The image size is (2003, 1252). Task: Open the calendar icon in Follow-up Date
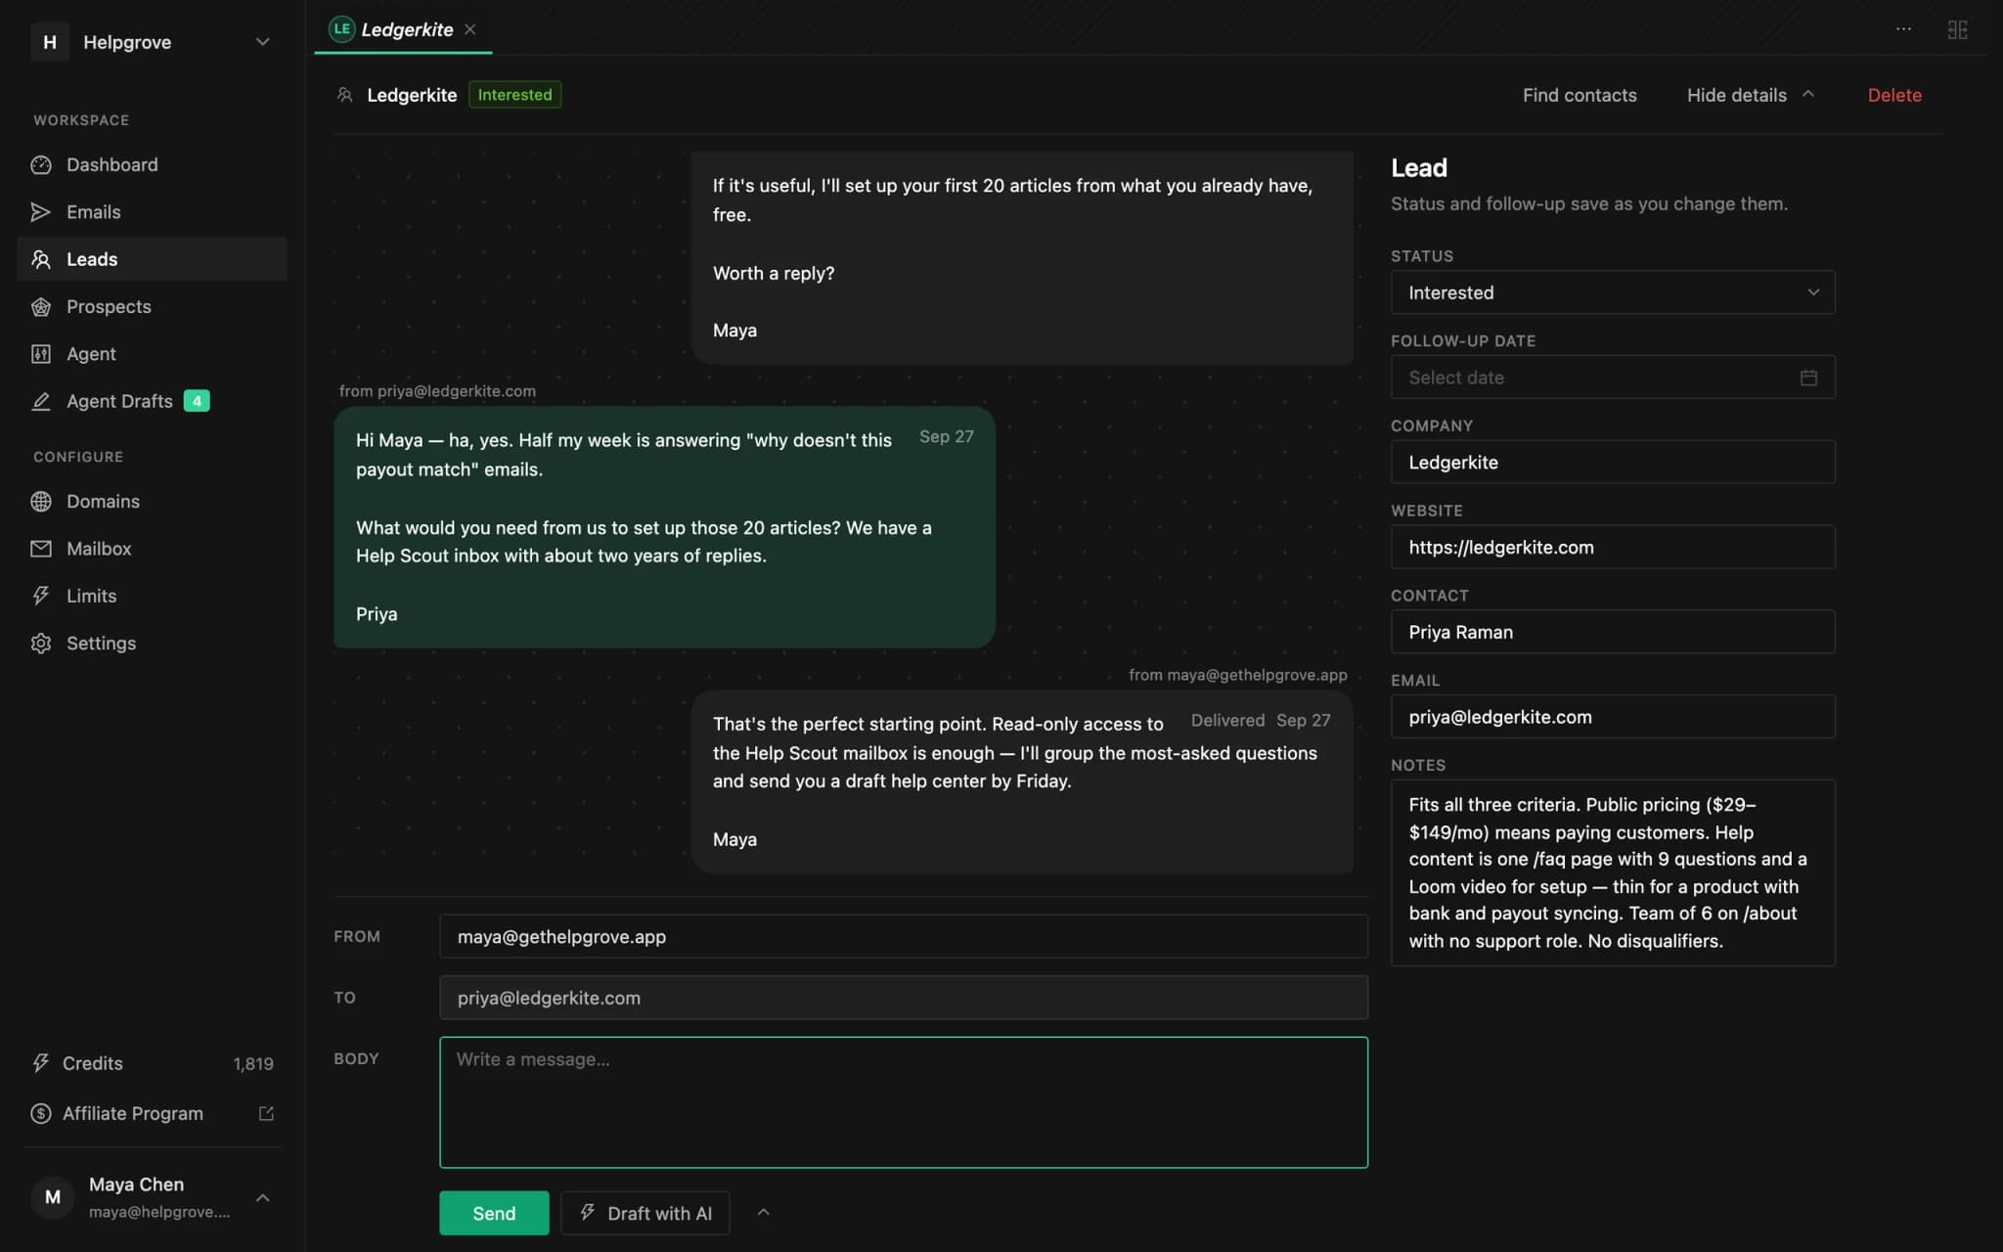click(1808, 378)
